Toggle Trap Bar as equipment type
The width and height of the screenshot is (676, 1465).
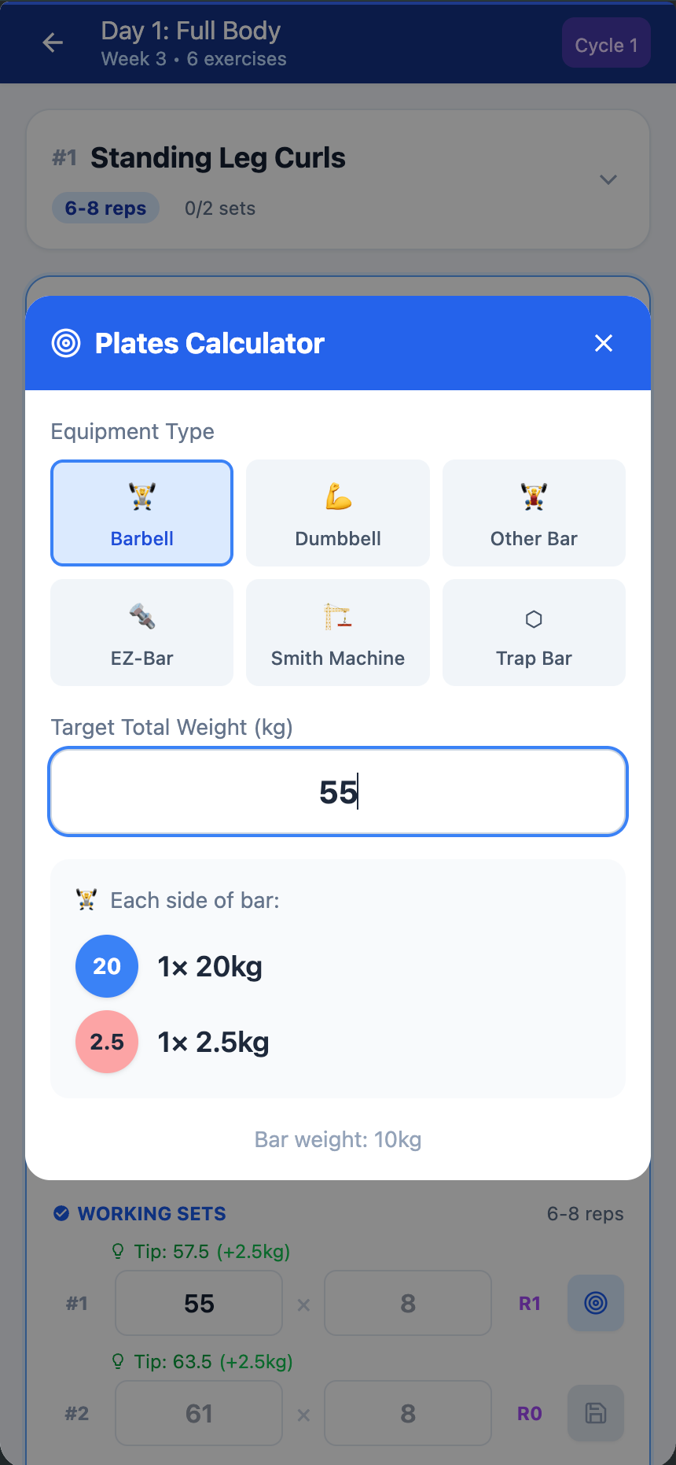point(533,632)
